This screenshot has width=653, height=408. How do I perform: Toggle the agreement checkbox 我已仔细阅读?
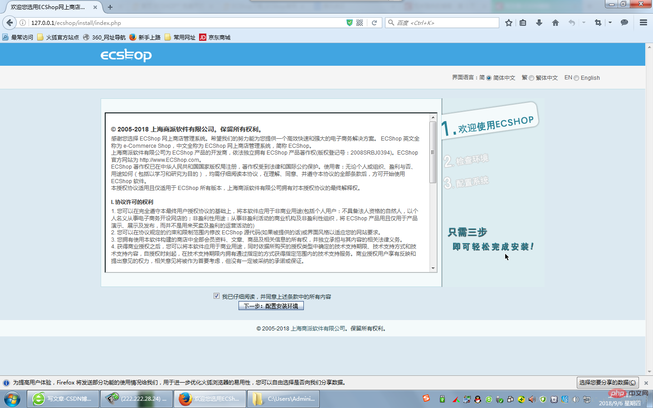[216, 296]
